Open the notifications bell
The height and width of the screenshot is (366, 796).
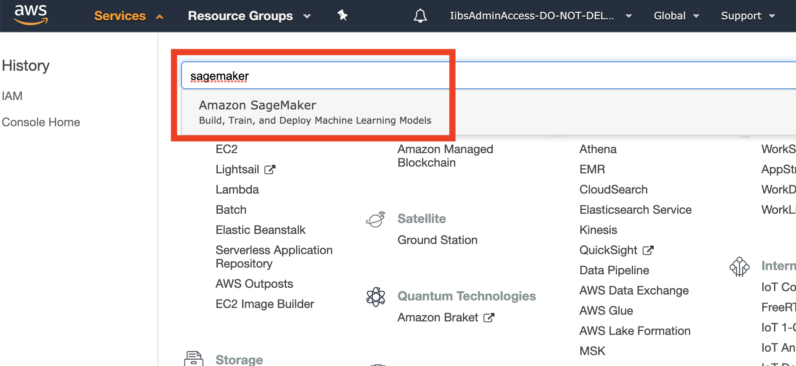coord(420,16)
